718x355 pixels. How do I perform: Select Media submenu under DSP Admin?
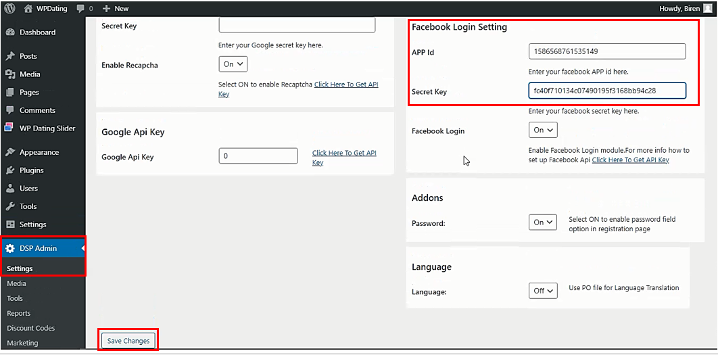coord(16,283)
